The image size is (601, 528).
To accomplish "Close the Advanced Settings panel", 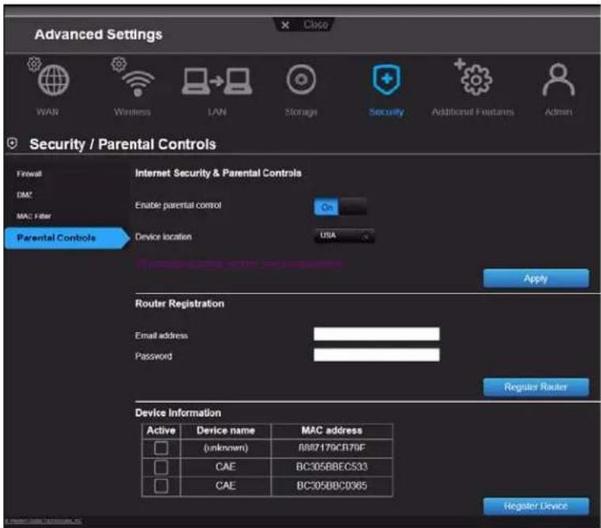I will (x=305, y=25).
